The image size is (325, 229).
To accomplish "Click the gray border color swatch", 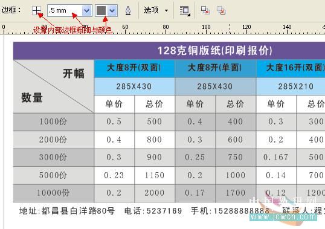I will point(101,10).
